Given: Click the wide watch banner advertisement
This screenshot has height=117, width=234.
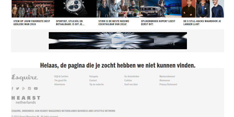Looking at the screenshot, I should pos(118,40).
